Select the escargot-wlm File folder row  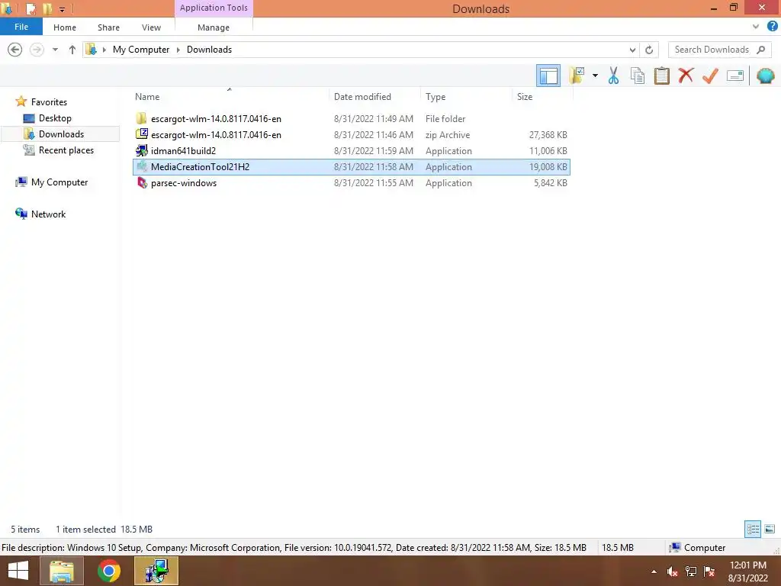click(351, 118)
